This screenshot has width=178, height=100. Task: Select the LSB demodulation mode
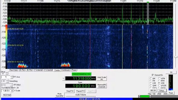pyautogui.click(x=151, y=83)
